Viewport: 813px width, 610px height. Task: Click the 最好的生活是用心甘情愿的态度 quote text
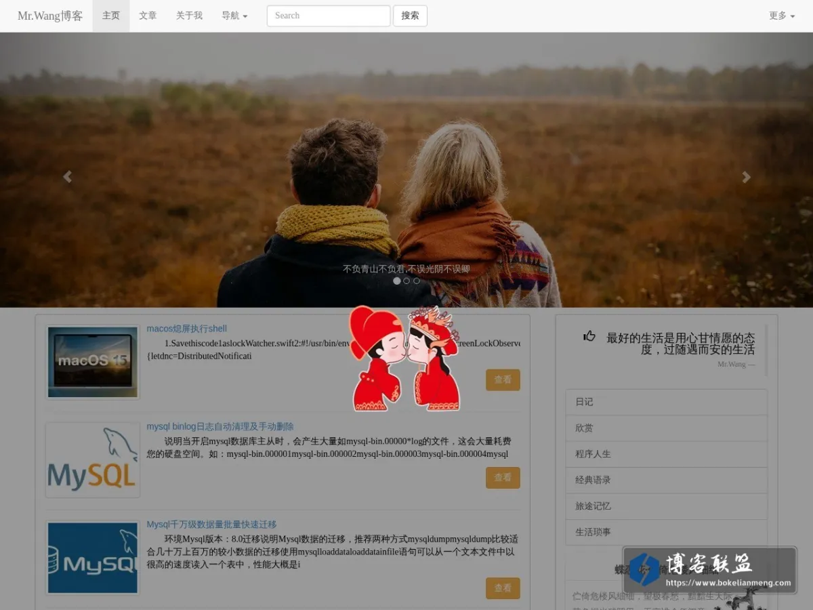680,344
